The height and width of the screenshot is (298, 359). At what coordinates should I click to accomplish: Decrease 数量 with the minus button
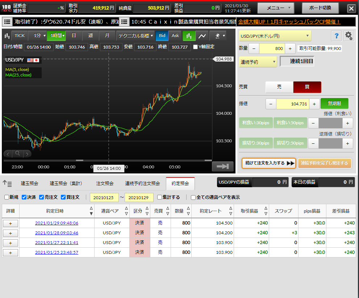click(254, 49)
